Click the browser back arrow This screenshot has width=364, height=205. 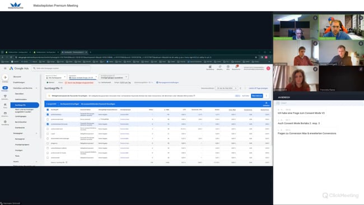[x=3, y=57]
